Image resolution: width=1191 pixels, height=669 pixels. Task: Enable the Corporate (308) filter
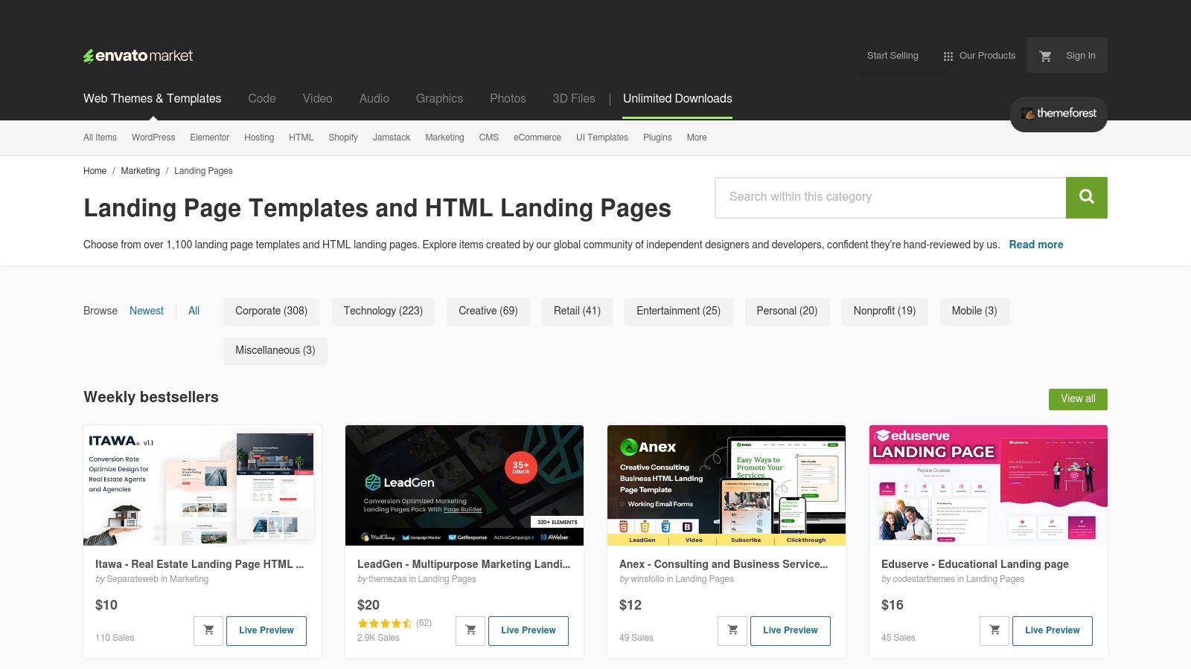271,311
